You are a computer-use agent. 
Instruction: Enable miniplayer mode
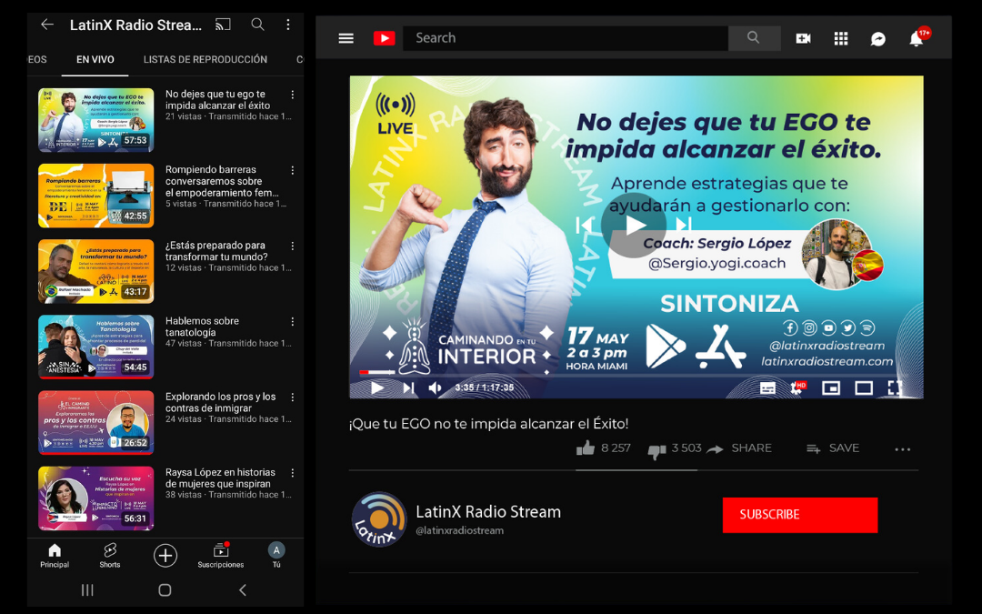coord(830,388)
